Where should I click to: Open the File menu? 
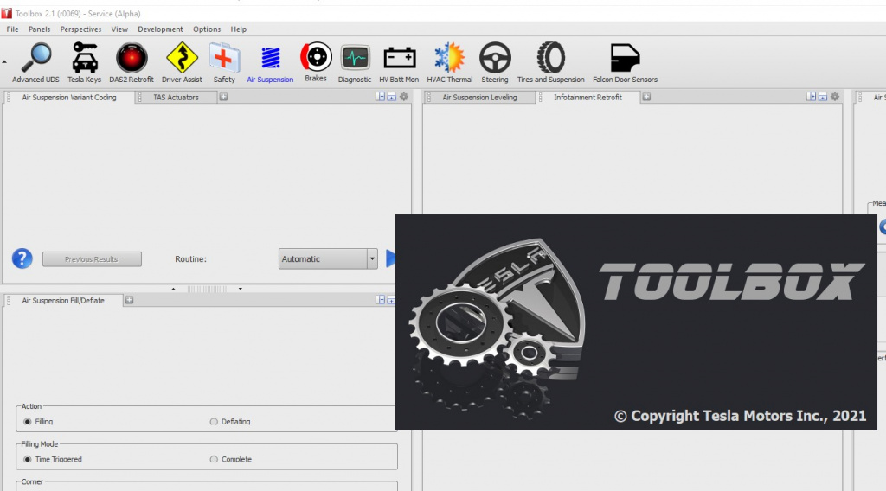12,29
